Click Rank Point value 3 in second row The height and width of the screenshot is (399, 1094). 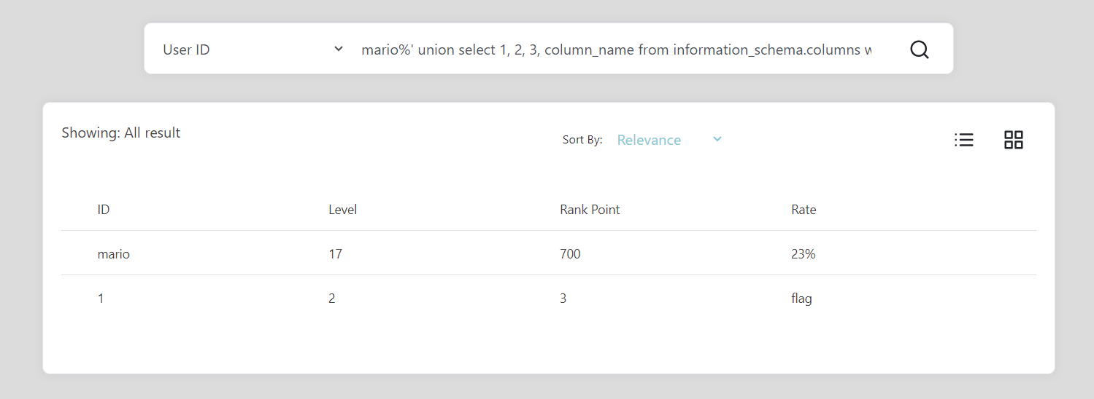click(x=563, y=299)
